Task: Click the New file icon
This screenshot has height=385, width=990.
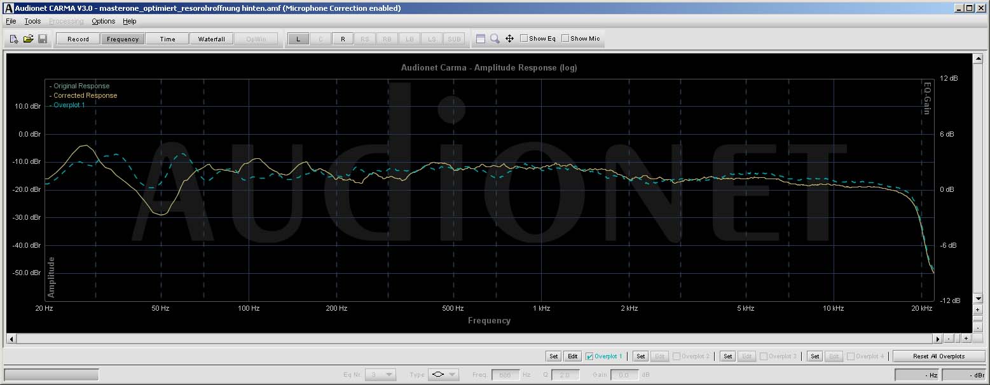Action: click(14, 39)
